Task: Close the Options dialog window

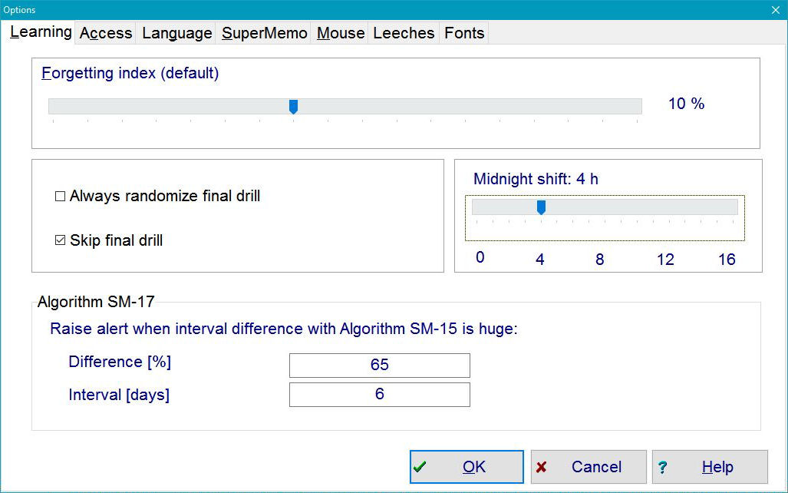Action: 775,10
